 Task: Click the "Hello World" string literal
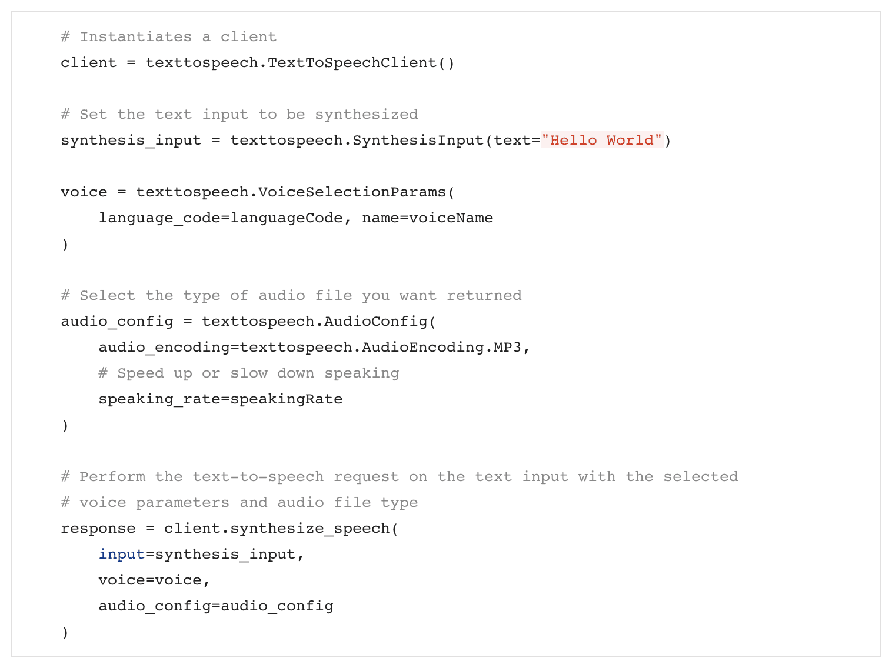click(x=602, y=141)
